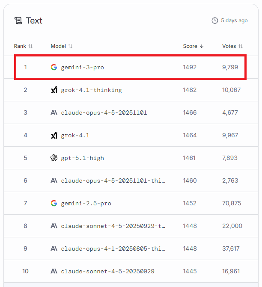Select score value 1452
262x287 pixels.
point(190,203)
